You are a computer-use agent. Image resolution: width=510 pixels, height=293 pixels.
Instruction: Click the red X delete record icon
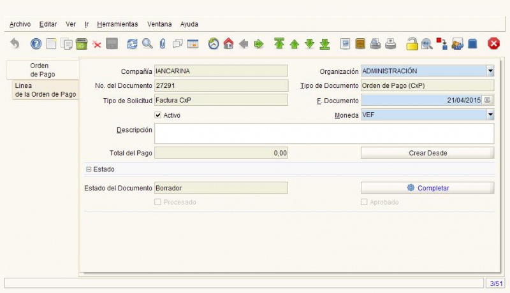[97, 44]
